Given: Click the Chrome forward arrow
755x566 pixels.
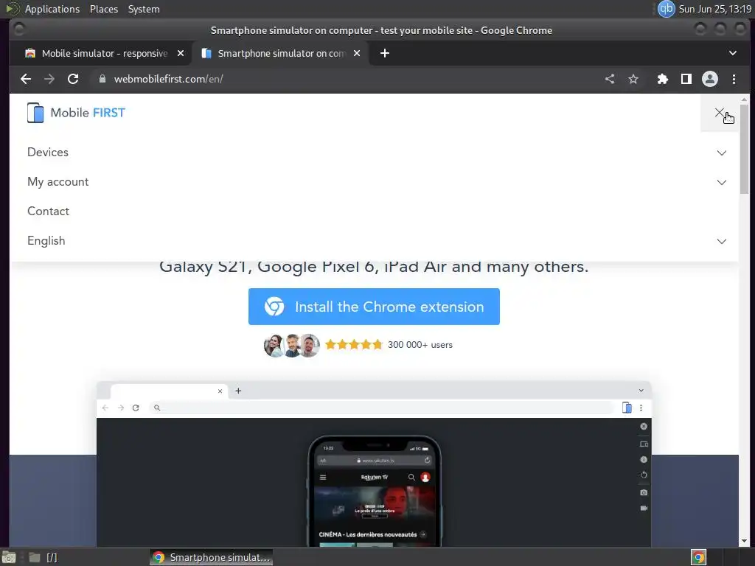Looking at the screenshot, I should (49, 79).
